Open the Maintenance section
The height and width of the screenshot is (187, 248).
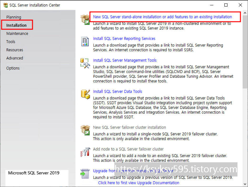(x=17, y=33)
